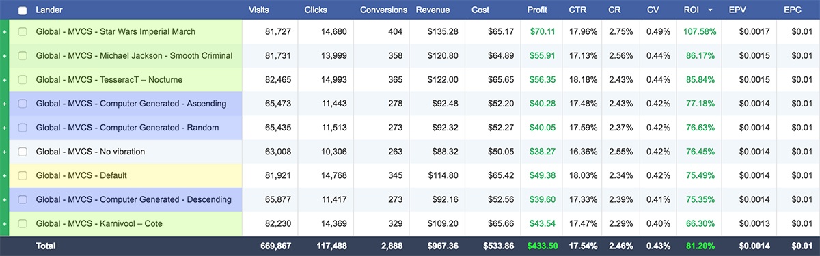The height and width of the screenshot is (256, 820).
Task: Click the ROI sort arrow icon
Action: click(x=711, y=10)
